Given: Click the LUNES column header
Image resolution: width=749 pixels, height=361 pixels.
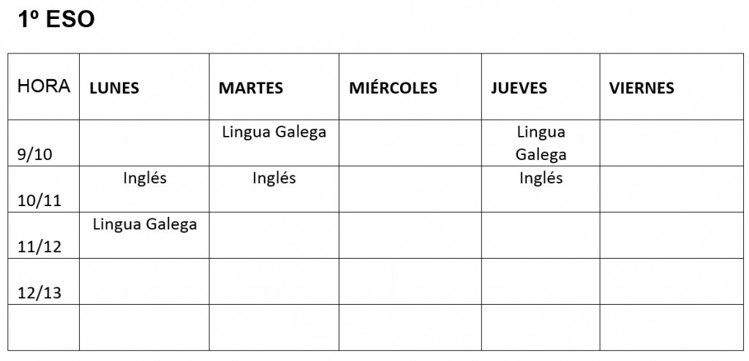Looking at the screenshot, I should [114, 88].
